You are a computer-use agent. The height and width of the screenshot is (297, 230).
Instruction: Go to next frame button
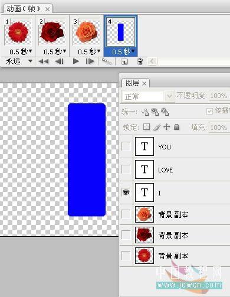pyautogui.click(x=90, y=61)
